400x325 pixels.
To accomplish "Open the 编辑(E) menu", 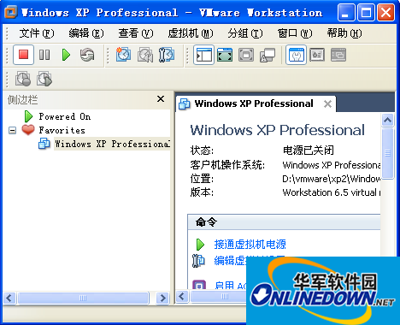I will point(86,33).
